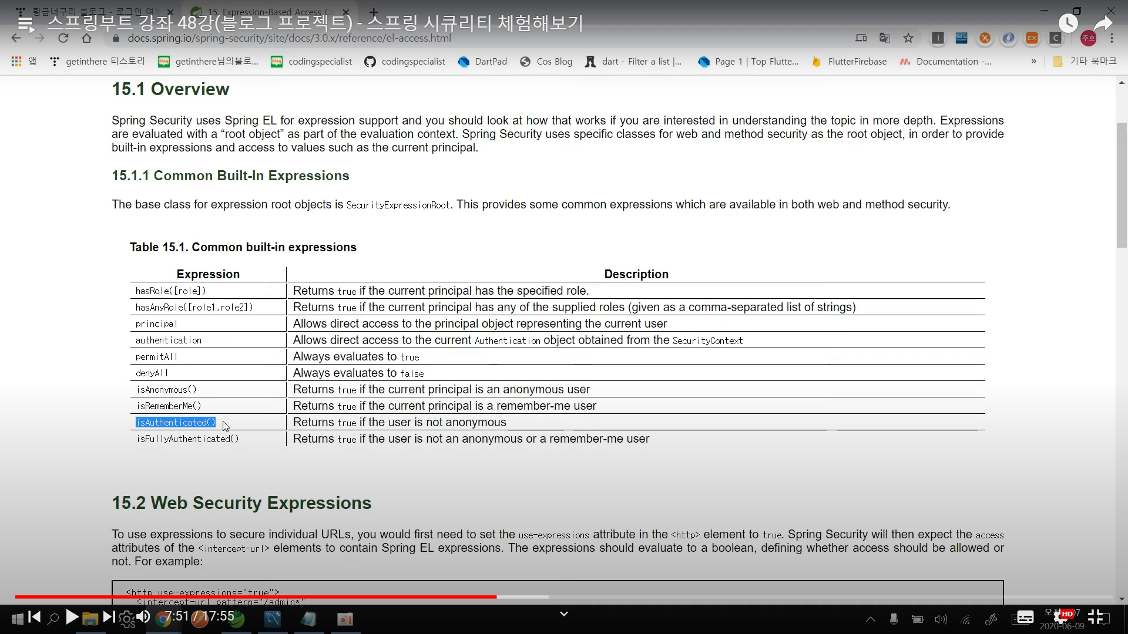The image size is (1128, 634).
Task: Play the paused video
Action: tap(72, 617)
